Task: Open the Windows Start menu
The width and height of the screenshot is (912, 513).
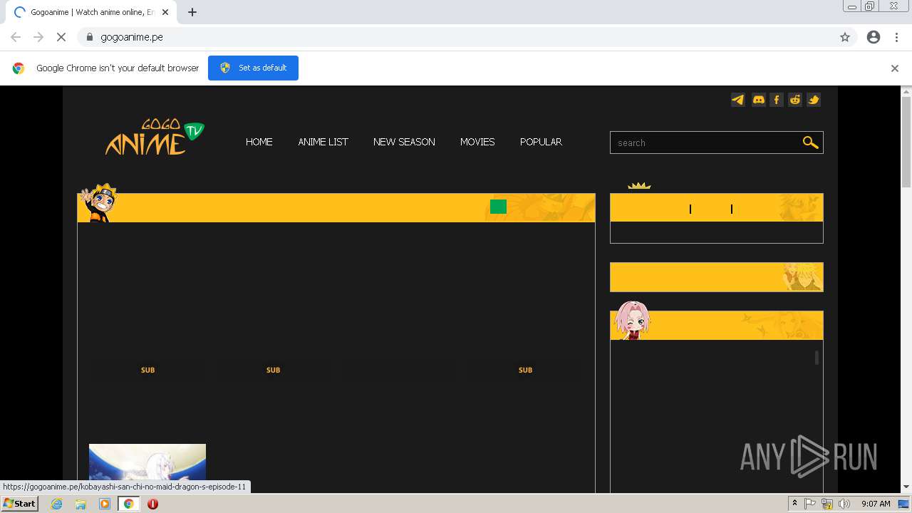Action: (x=20, y=504)
